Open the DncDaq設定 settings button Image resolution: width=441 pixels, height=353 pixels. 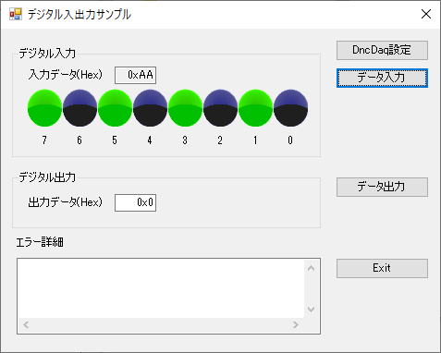(x=382, y=50)
